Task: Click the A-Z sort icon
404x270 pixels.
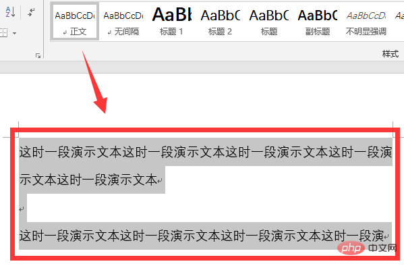Action: pyautogui.click(x=10, y=12)
